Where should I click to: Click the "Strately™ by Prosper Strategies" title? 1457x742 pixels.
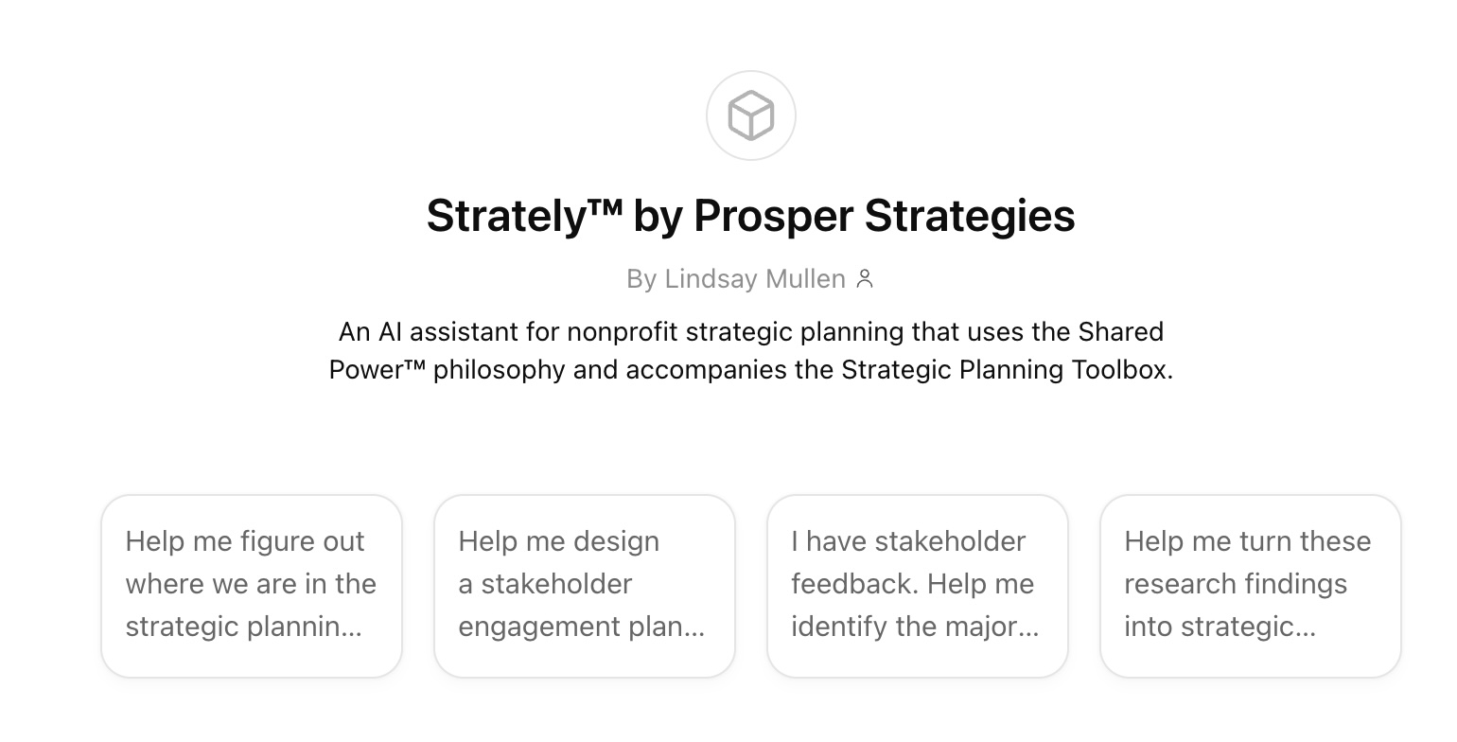750,216
